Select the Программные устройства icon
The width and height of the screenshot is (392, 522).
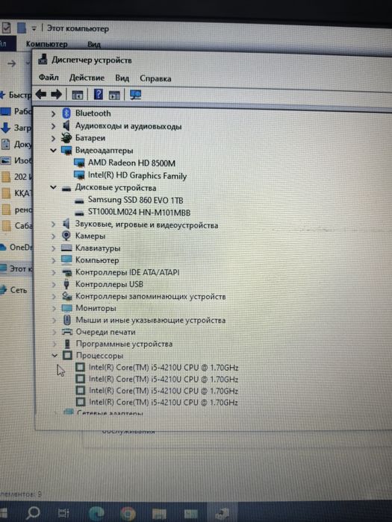pos(67,344)
